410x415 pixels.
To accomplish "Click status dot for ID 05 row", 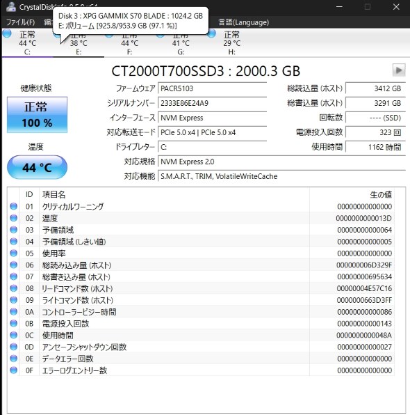I will pos(13,253).
